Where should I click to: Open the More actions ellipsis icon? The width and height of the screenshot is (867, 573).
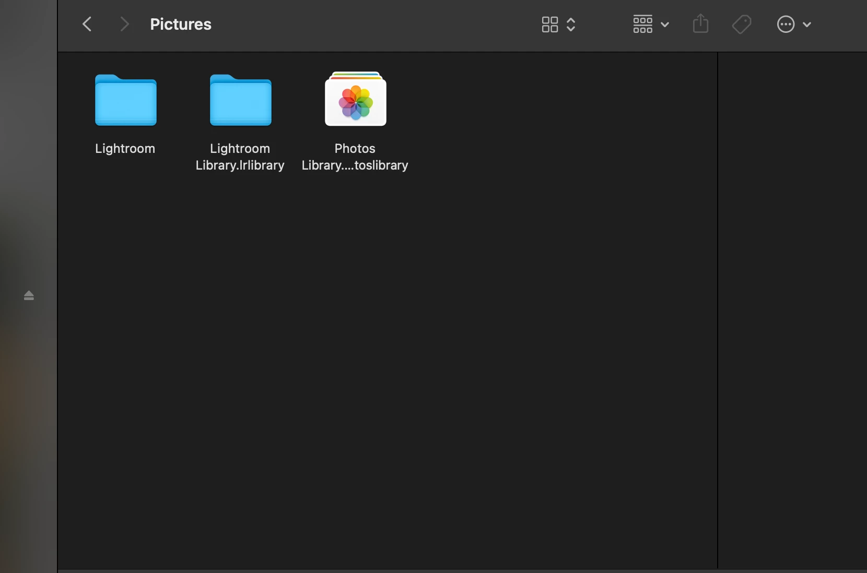click(786, 24)
